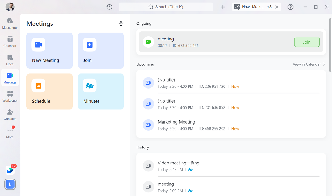Click the plus icon beside search

coord(223,7)
